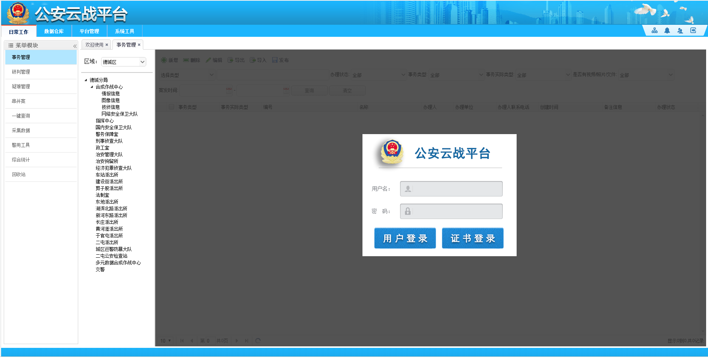Screen dimensions: 708x358
Task: Switch to the 平台管理 top tab
Action: [89, 31]
